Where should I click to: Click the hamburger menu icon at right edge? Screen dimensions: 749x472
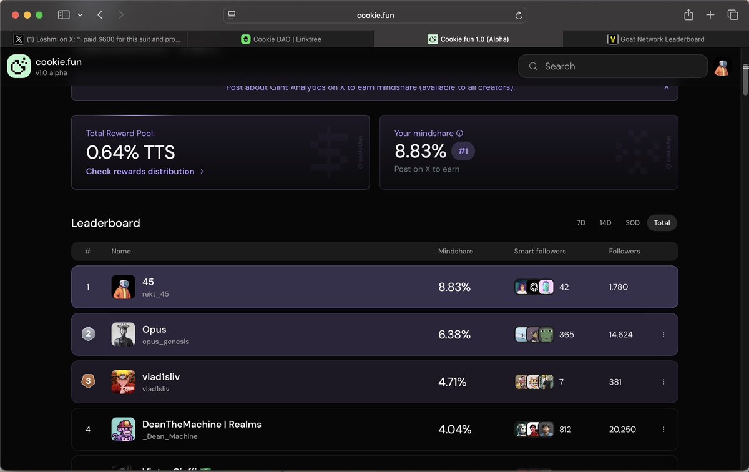(x=745, y=66)
